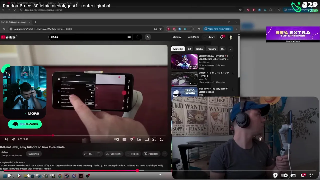Click the outer player's play button
The height and width of the screenshot is (180, 320).
click(9, 176)
